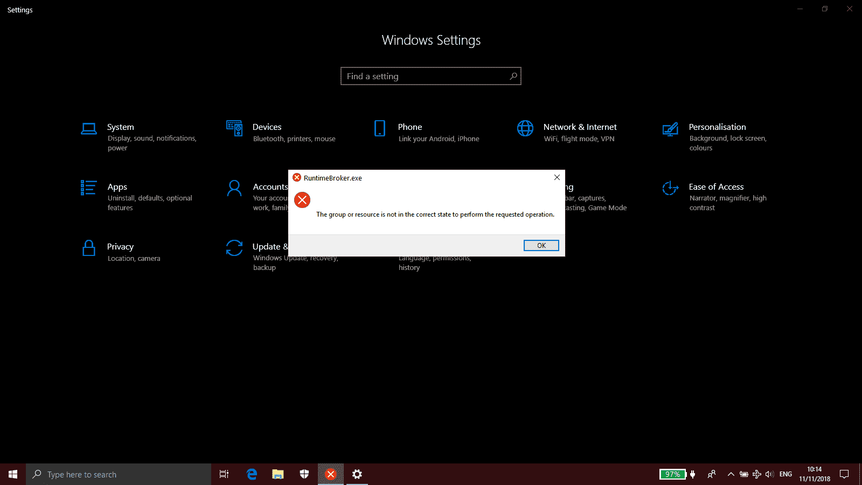Click 'Location, camera' text under Privacy
The image size is (862, 485).
point(134,259)
